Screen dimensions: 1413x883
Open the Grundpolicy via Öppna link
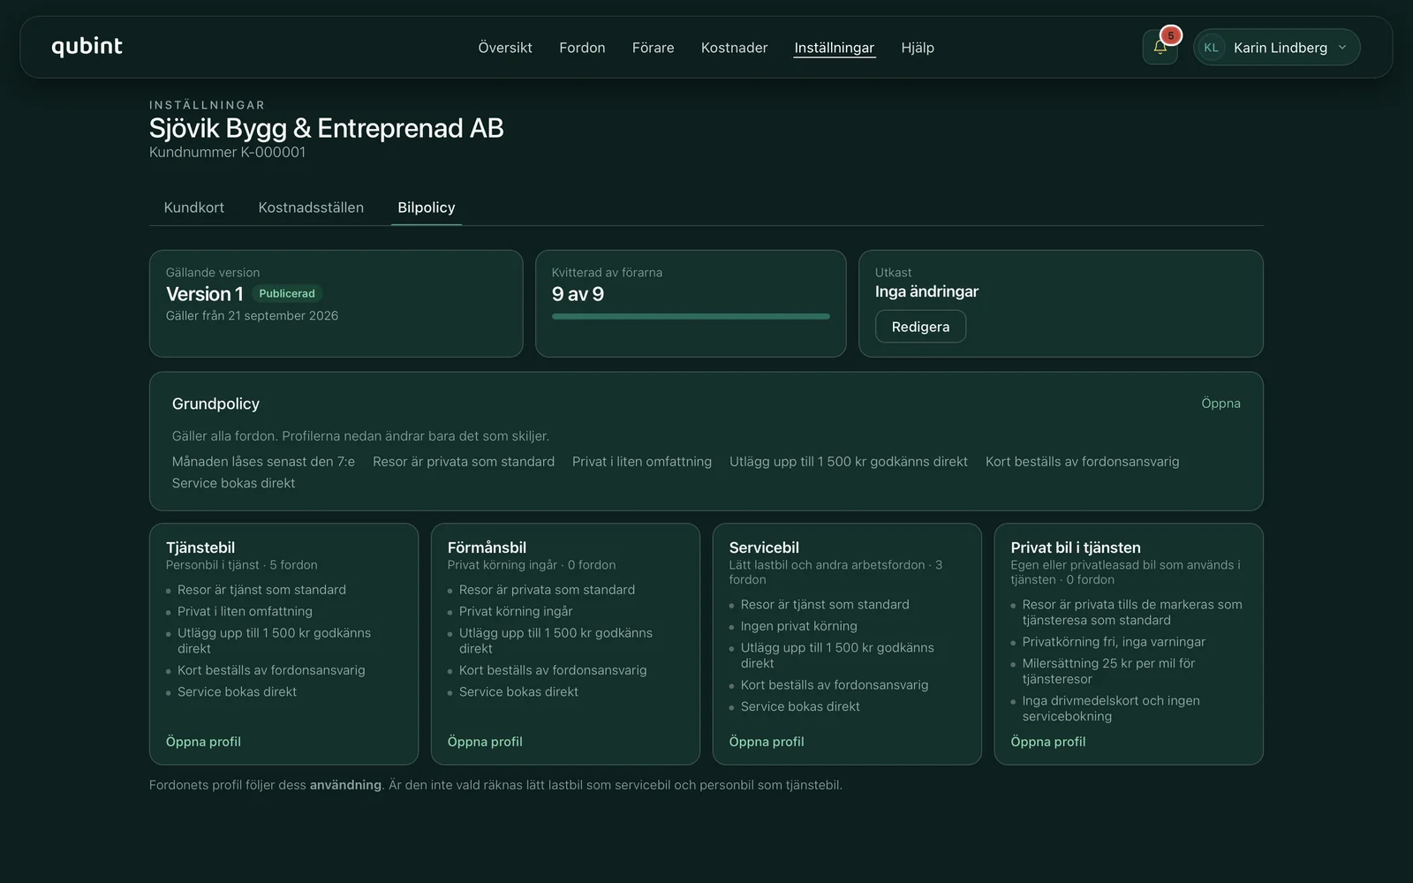pyautogui.click(x=1220, y=404)
